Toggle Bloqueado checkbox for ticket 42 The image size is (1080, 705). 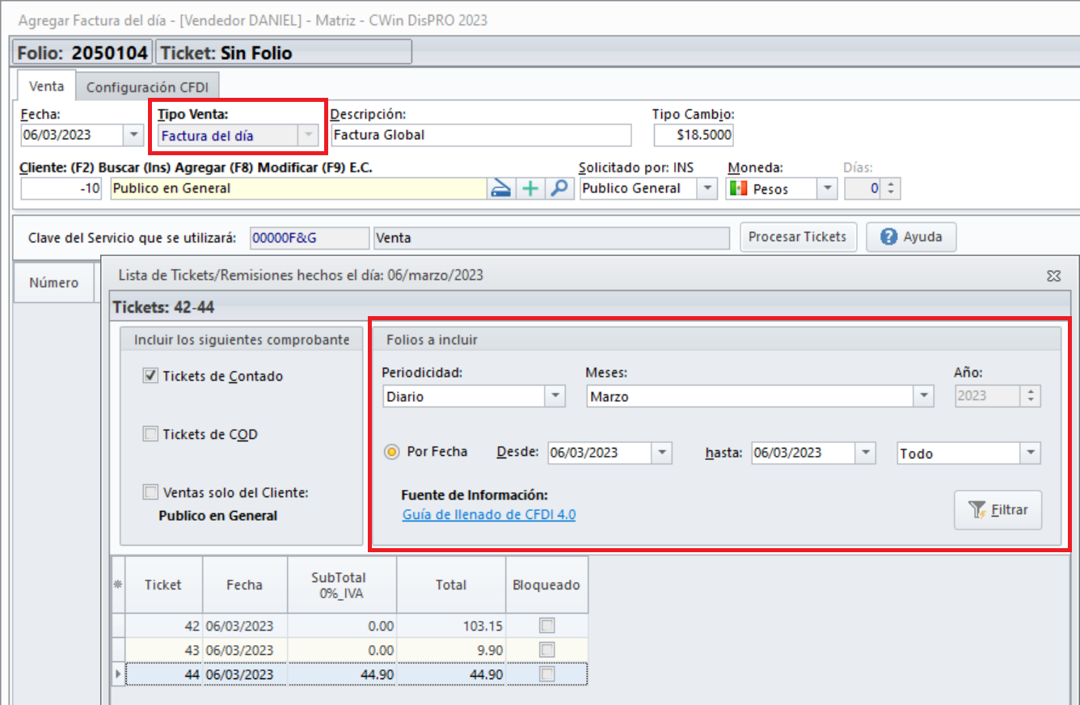[x=547, y=626]
